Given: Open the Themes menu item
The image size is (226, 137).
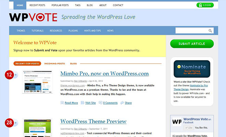Looking at the screenshot, I should (x=21, y=31).
